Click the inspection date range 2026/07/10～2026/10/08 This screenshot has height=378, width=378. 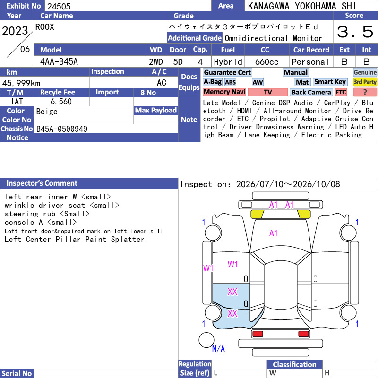pos(288,184)
